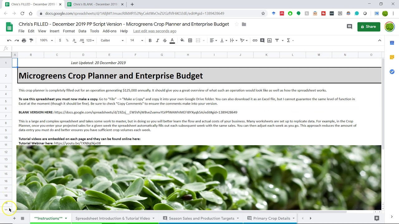The height and width of the screenshot is (224, 399).
Task: Switch to Spreadsheet Introduction & Tutorial Video tab
Action: point(115,218)
